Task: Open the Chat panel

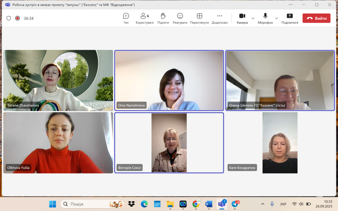Action: click(126, 18)
